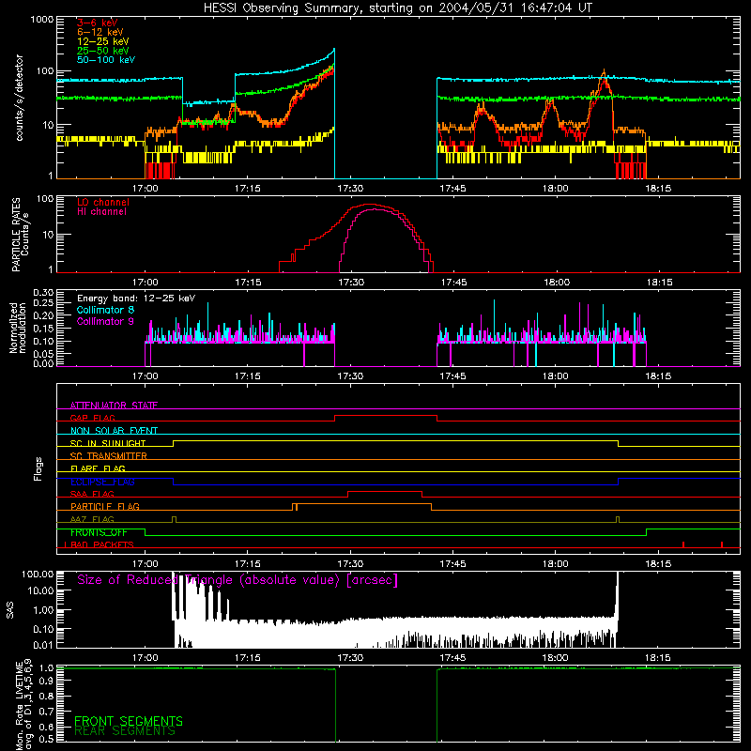Click the Energy band: 12-25 keV text
Viewport: 751px width, 751px height.
click(136, 299)
